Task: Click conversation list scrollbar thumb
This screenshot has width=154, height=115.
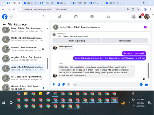Action: [x=47, y=63]
